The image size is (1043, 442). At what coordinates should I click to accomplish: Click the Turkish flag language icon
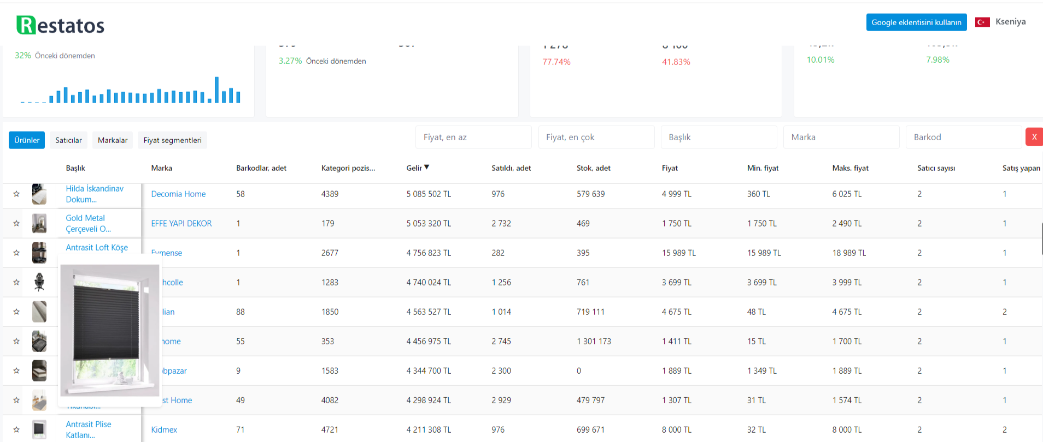(982, 22)
